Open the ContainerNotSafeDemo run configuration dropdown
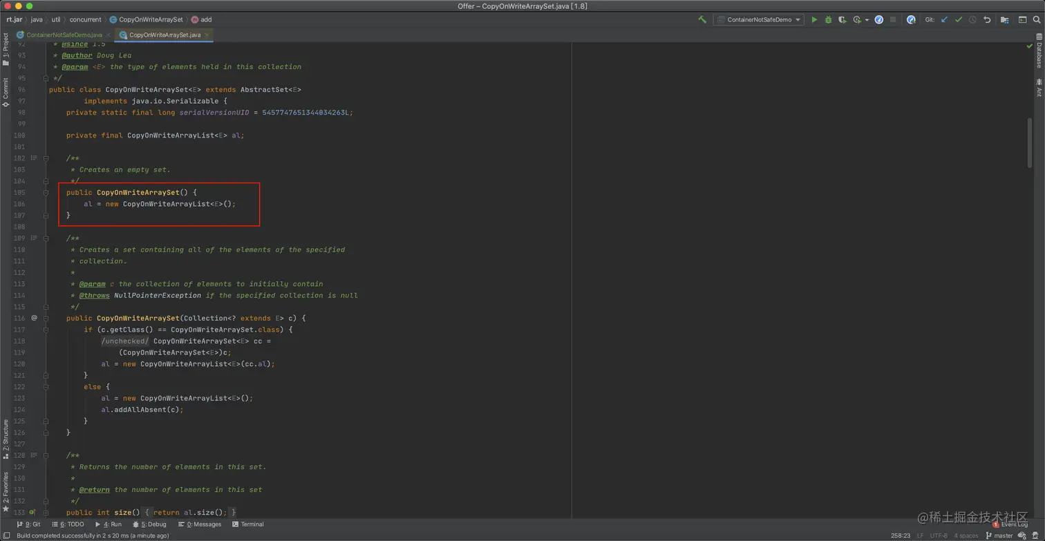 (759, 20)
